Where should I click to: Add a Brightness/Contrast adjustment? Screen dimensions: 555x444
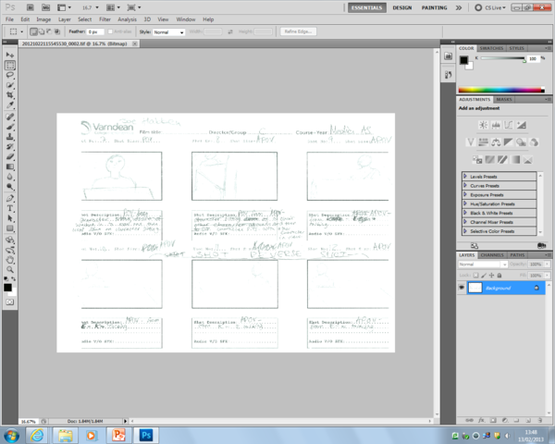(483, 125)
